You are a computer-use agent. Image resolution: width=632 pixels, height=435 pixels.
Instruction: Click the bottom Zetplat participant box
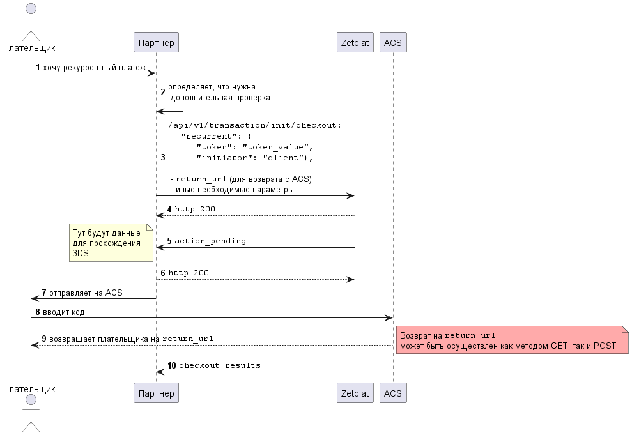355,393
